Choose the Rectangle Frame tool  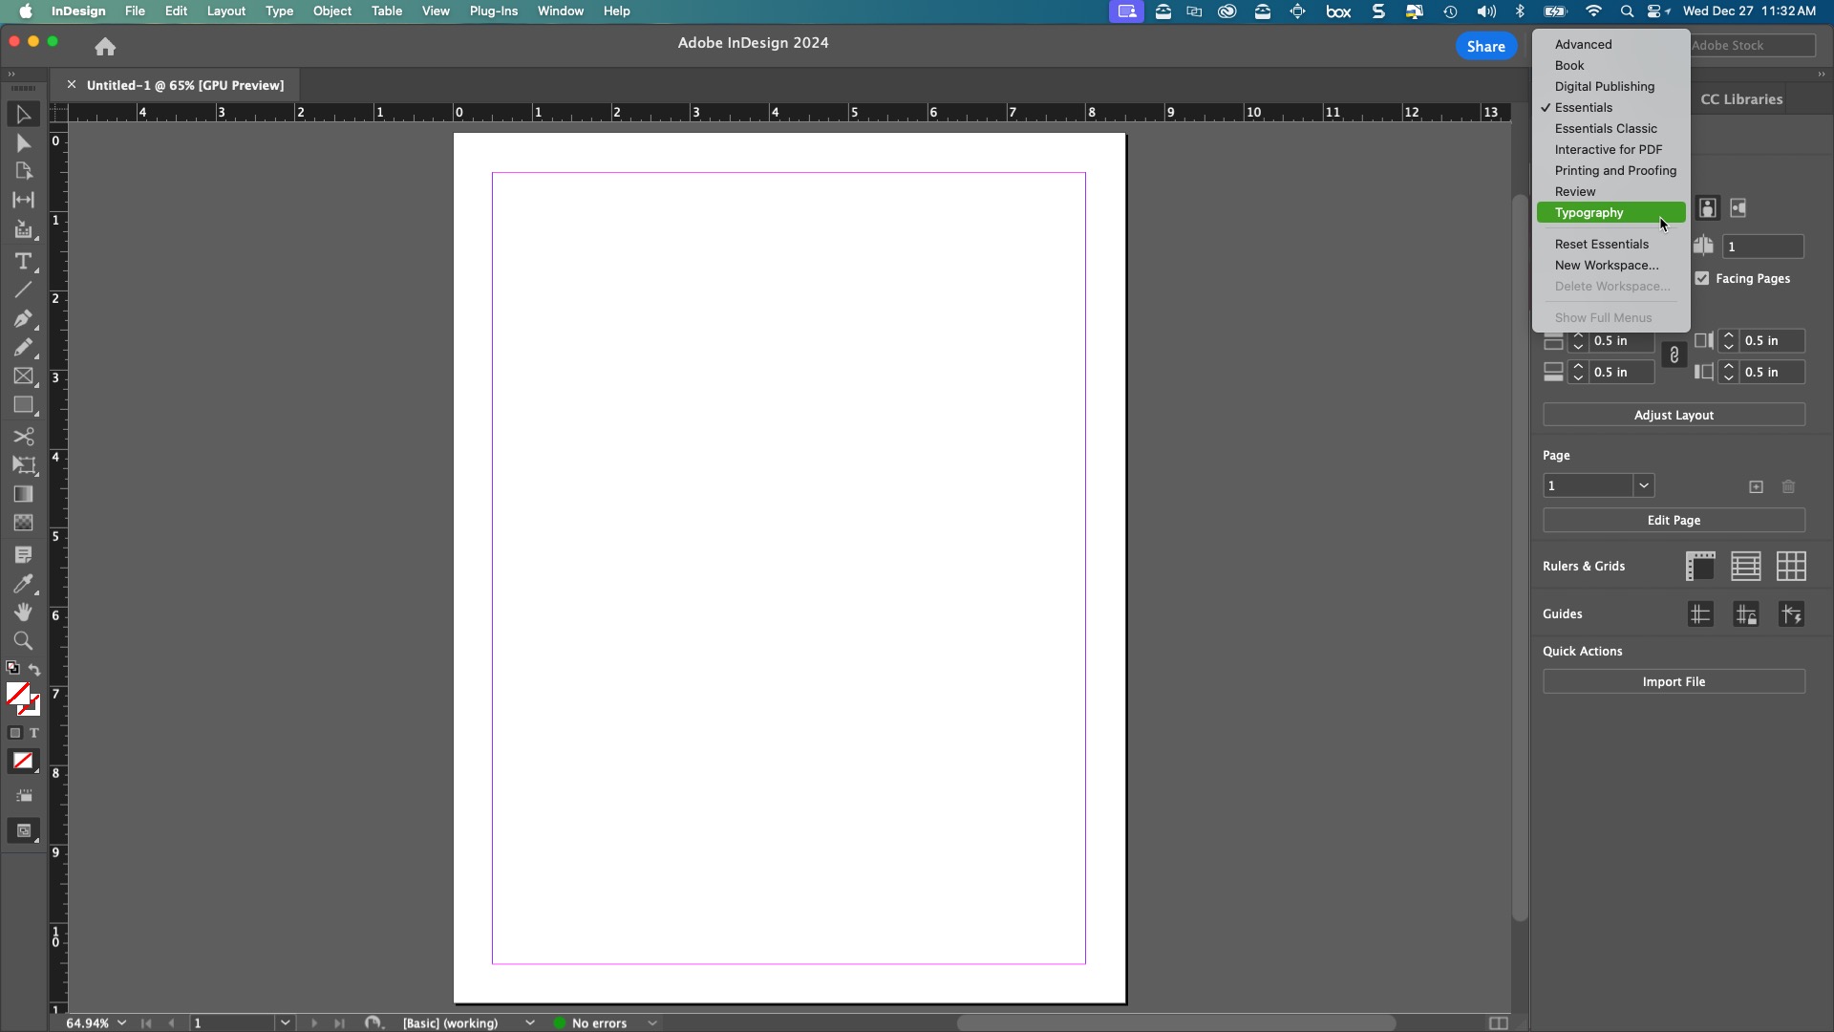pos(23,376)
